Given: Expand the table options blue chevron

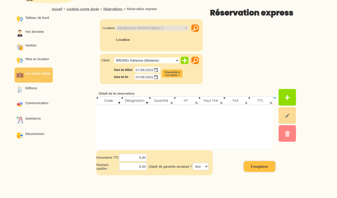Looking at the screenshot, I should (275, 98).
